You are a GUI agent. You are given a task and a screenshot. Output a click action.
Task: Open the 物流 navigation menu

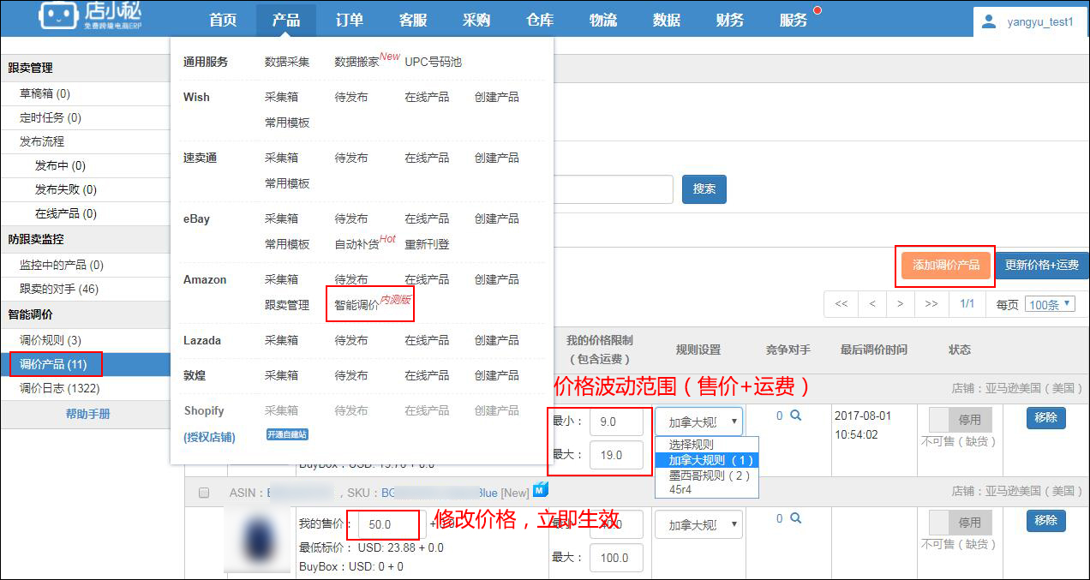[x=603, y=20]
